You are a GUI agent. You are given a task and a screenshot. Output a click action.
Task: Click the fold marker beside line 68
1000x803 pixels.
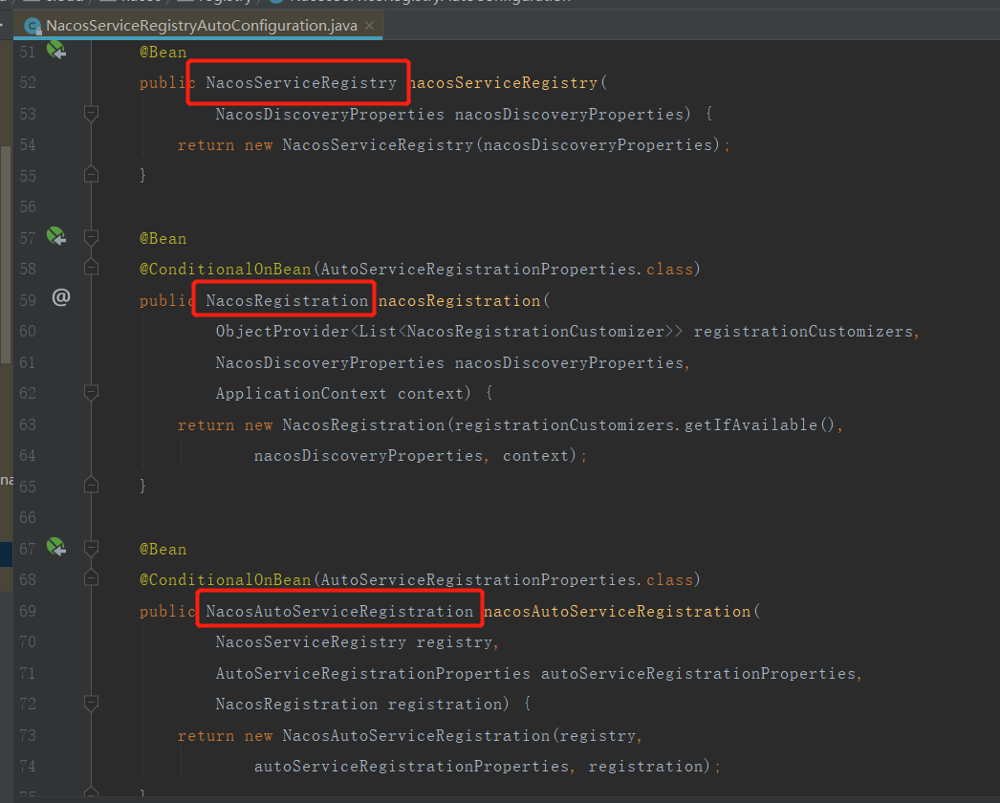click(x=91, y=577)
